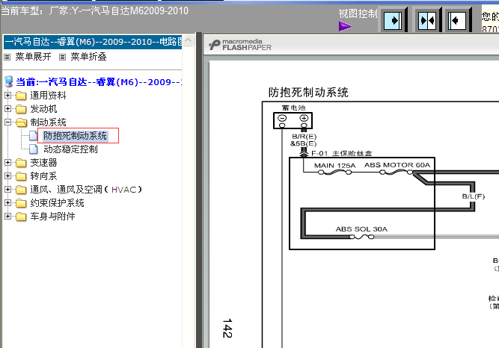Click the Macromedia FlashPaper logo

(x=240, y=45)
